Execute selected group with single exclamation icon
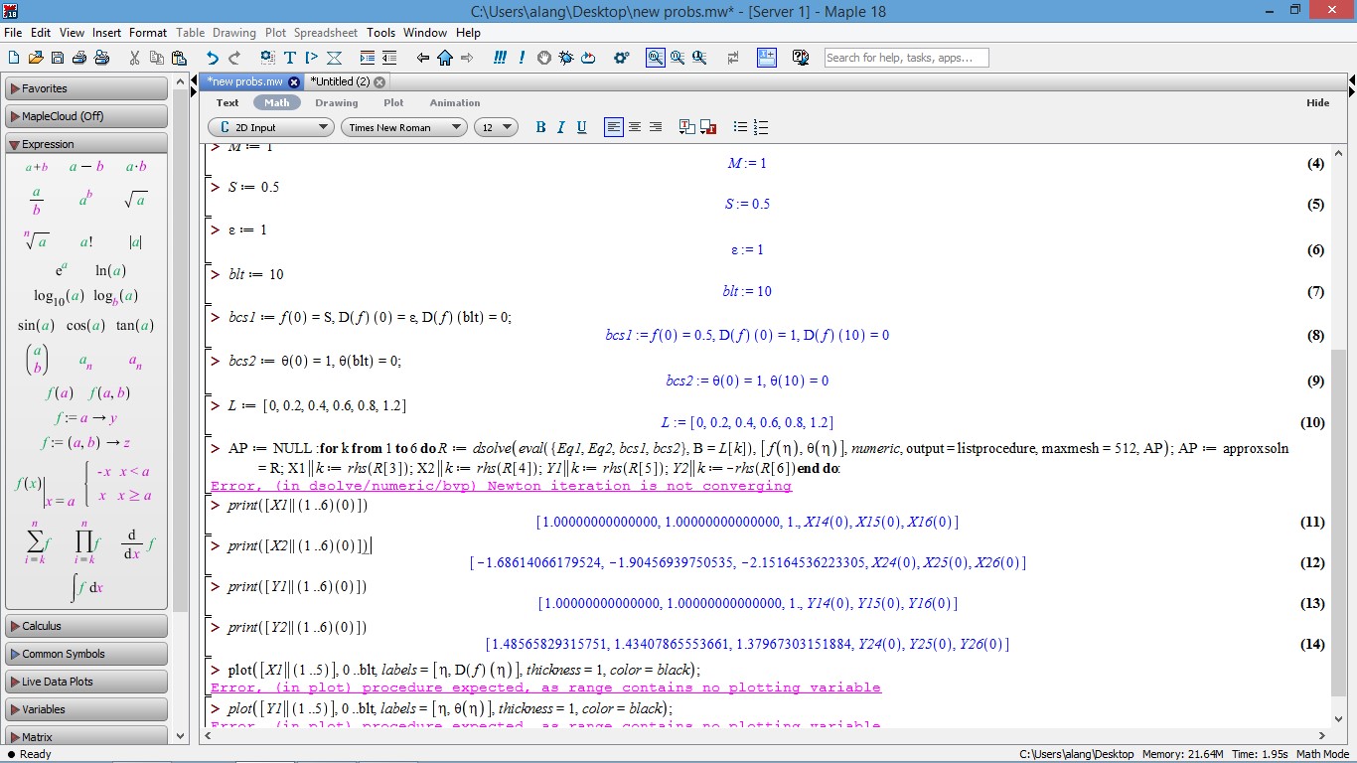The image size is (1357, 763). click(x=523, y=58)
